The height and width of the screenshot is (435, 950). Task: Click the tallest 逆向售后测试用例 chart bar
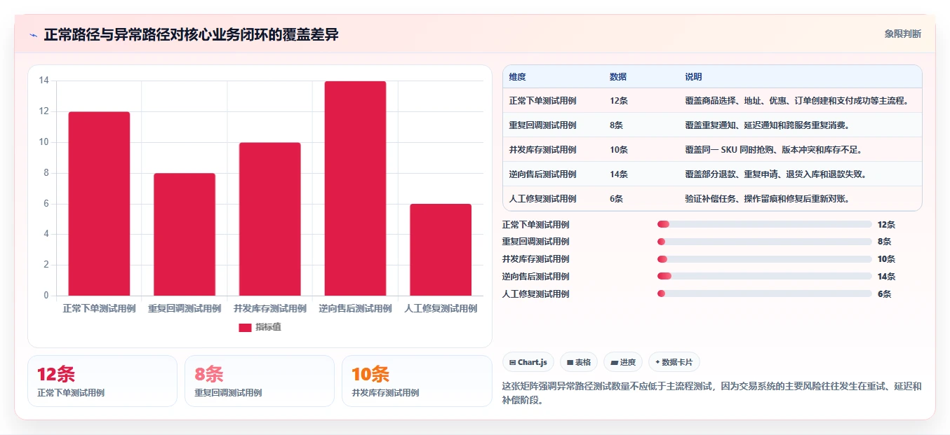355,188
